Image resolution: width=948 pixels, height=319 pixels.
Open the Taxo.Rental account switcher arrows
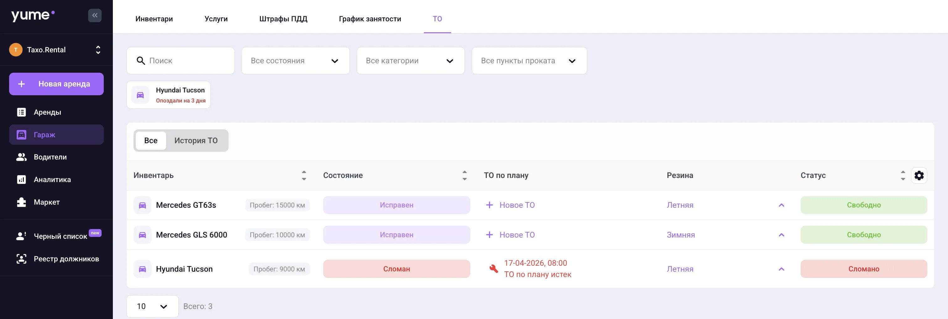(x=98, y=50)
